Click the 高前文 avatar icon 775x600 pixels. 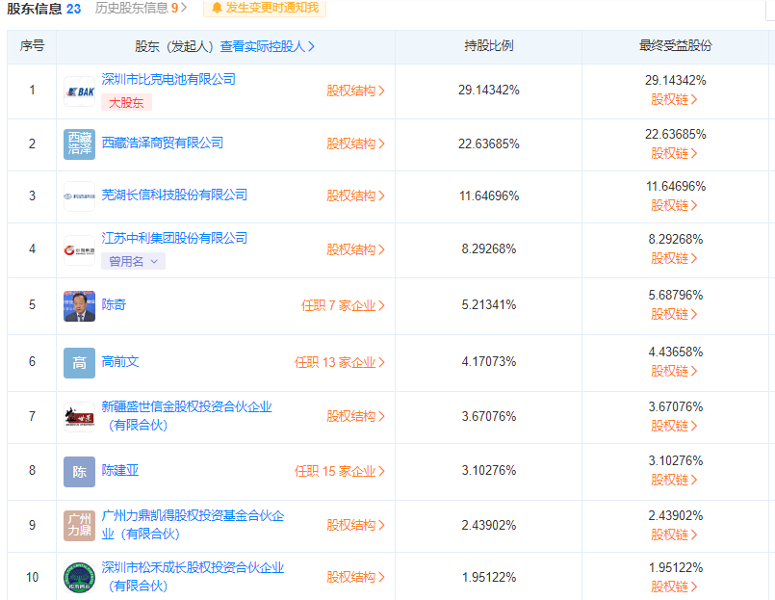[x=79, y=363]
